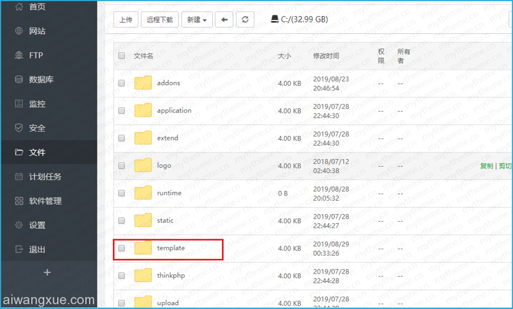513x309 pixels.
Task: Click the 0 B size of runtime
Action: tap(283, 194)
